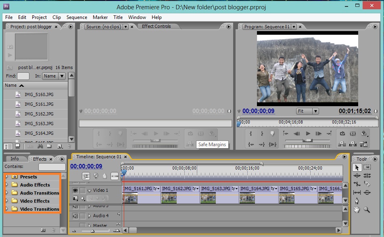Expand the Video Effects folder
Image resolution: width=384 pixels, height=237 pixels.
point(7,201)
